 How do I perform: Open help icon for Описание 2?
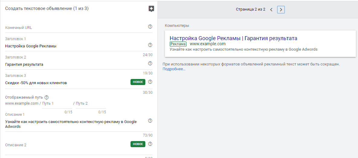click(150, 144)
